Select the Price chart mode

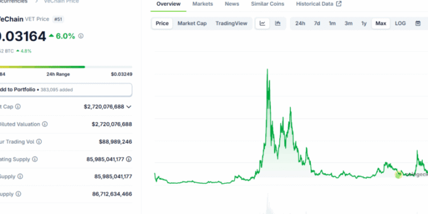[x=162, y=23]
